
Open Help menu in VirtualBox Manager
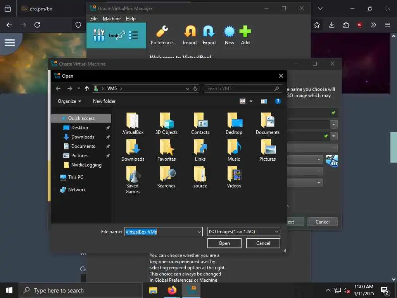click(131, 19)
